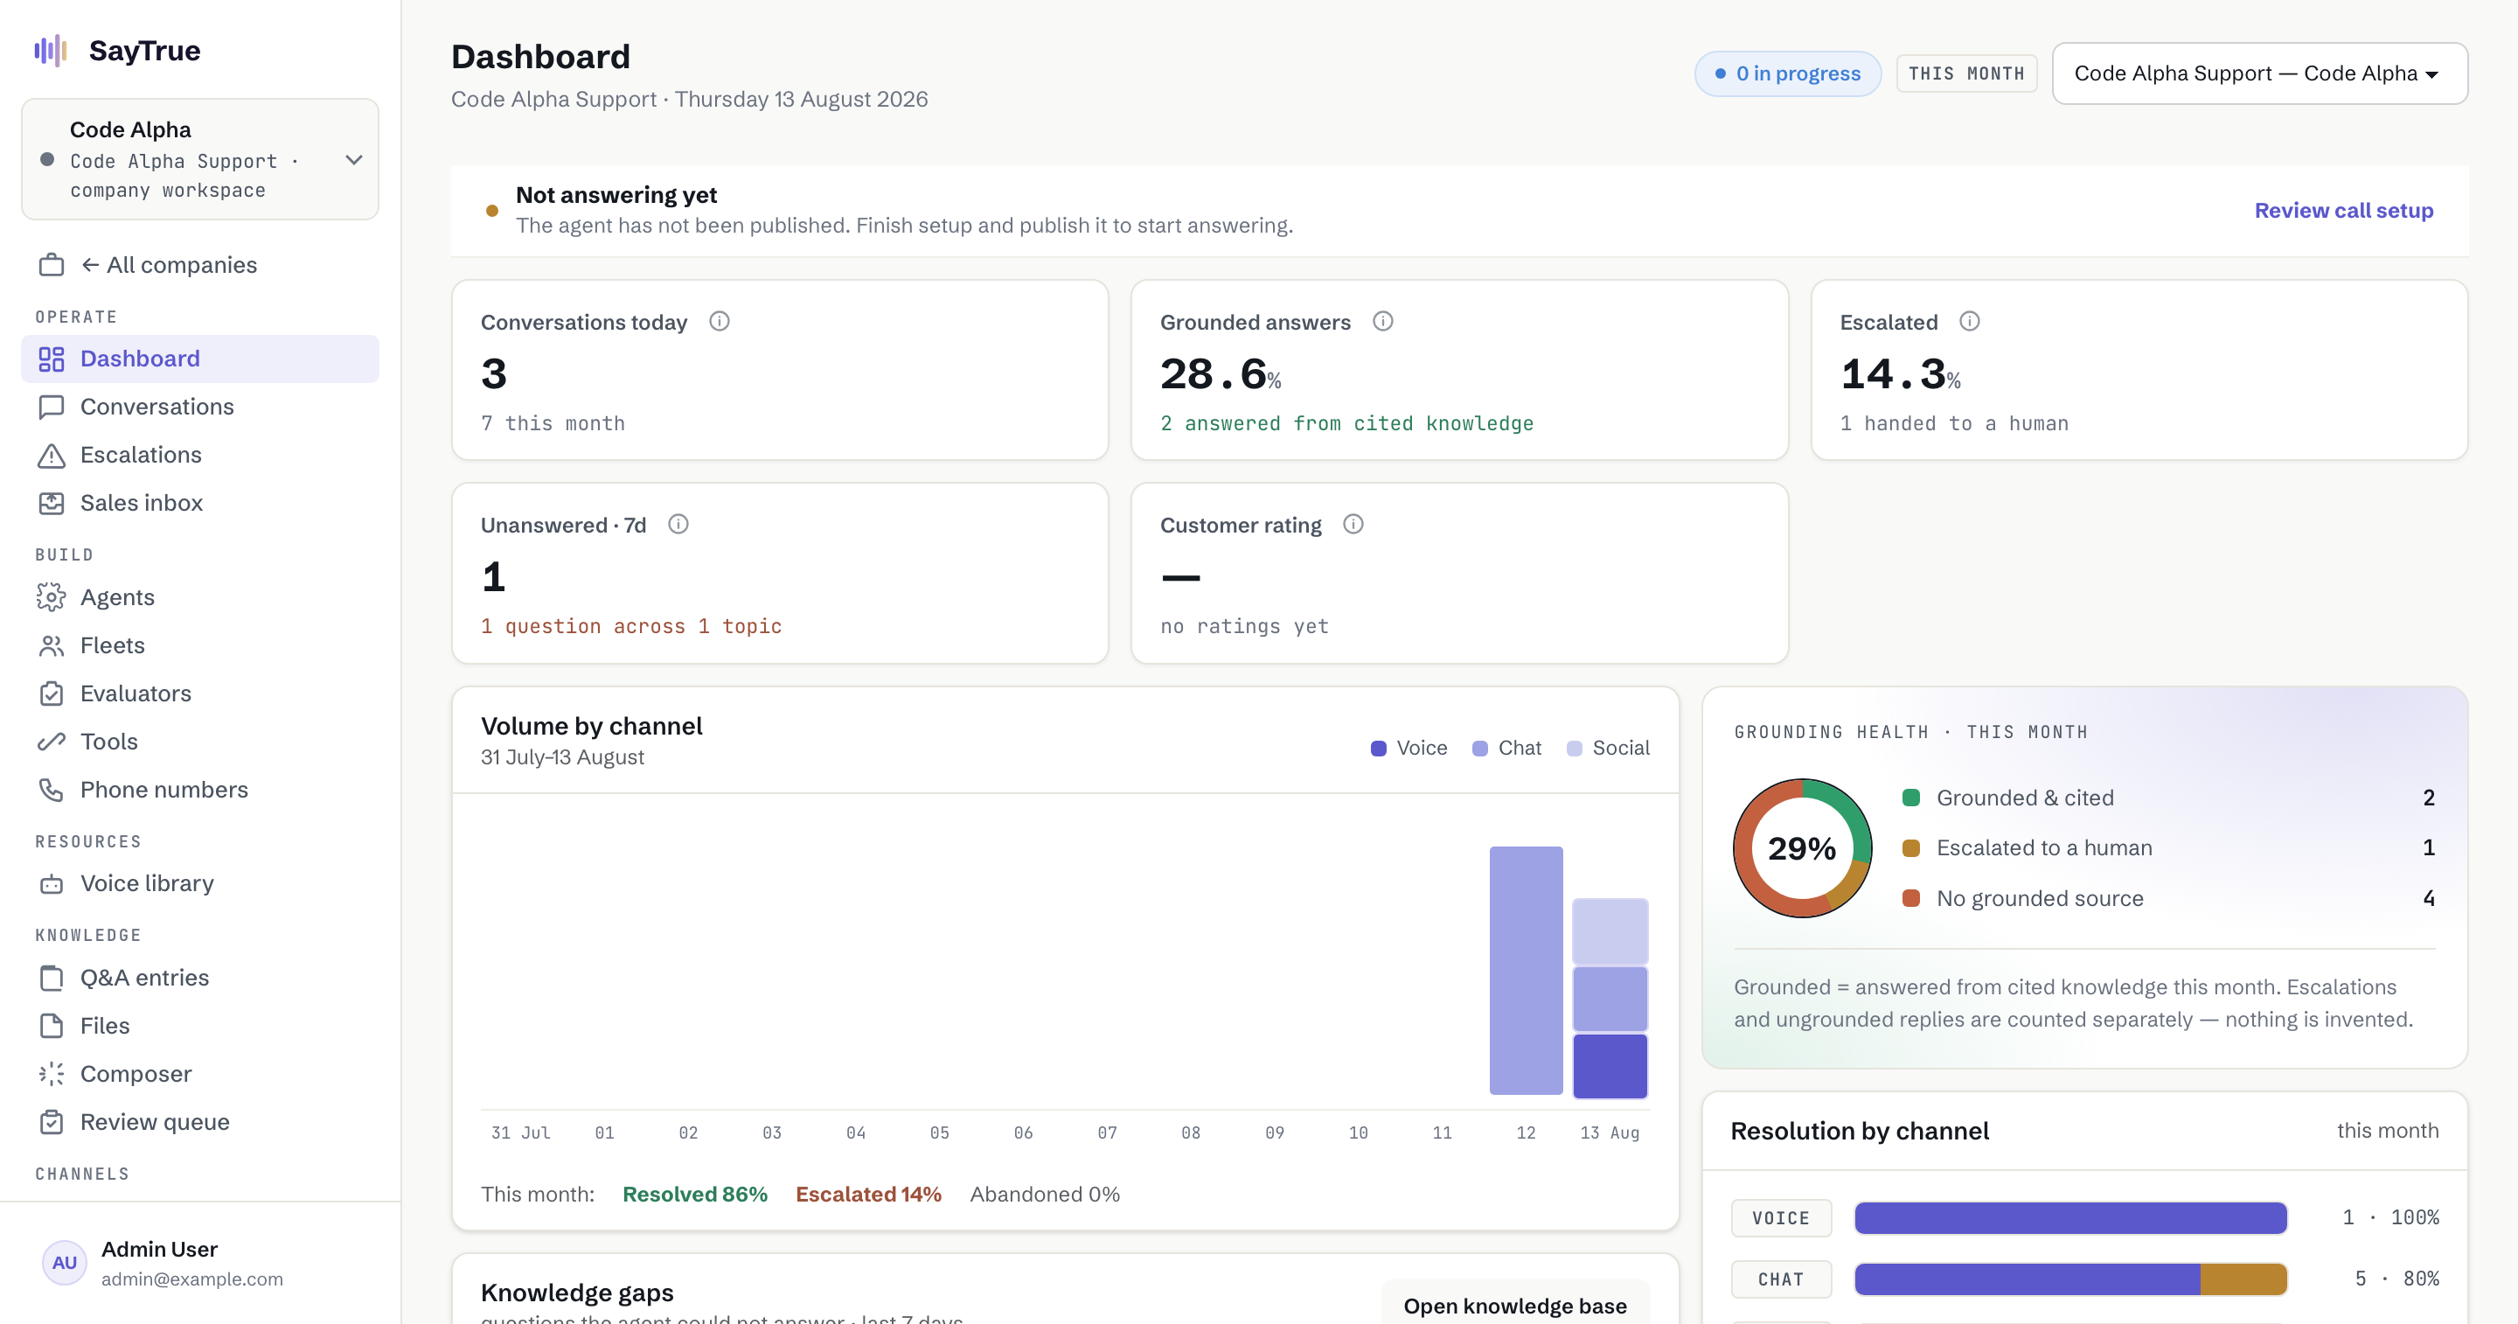The image size is (2518, 1324).
Task: Toggle the Voice legend item
Action: tap(1409, 748)
